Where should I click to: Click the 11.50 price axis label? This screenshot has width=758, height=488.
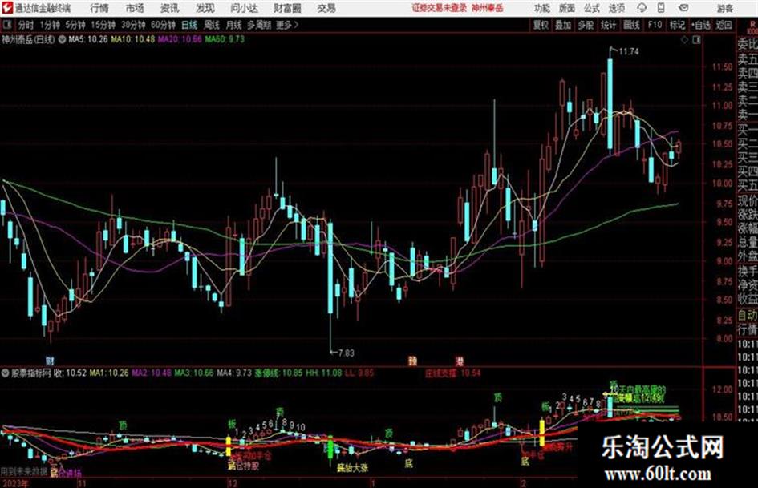pos(722,67)
